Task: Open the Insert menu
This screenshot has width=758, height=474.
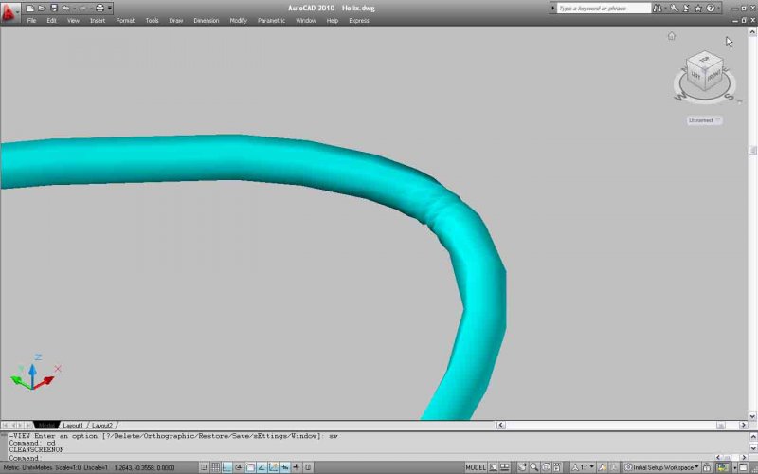Action: tap(98, 21)
